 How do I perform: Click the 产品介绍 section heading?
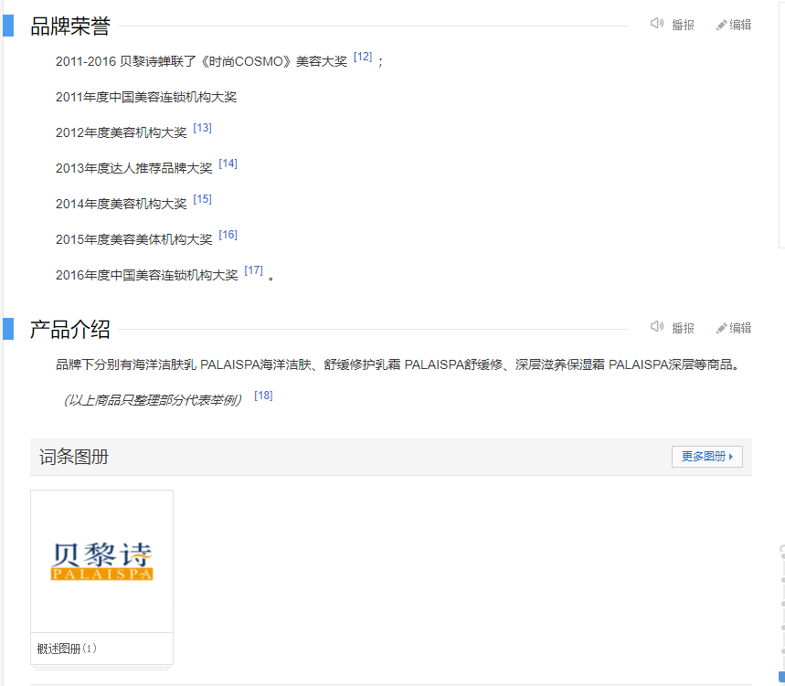pos(70,329)
